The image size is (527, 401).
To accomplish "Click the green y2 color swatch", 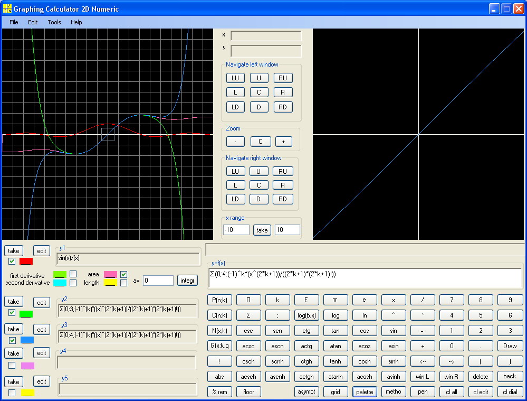I will [x=26, y=314].
